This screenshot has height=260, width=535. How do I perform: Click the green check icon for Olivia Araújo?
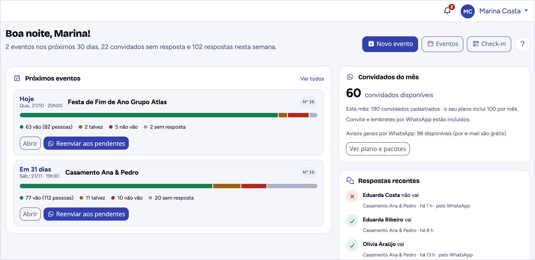pyautogui.click(x=352, y=246)
